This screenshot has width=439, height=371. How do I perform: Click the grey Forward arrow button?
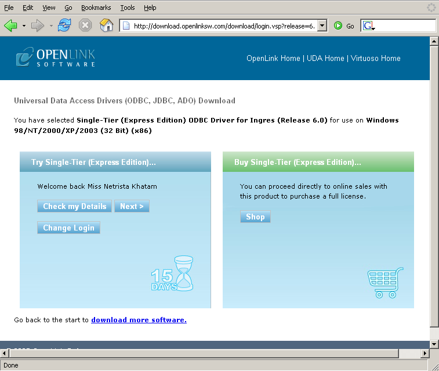[x=38, y=26]
